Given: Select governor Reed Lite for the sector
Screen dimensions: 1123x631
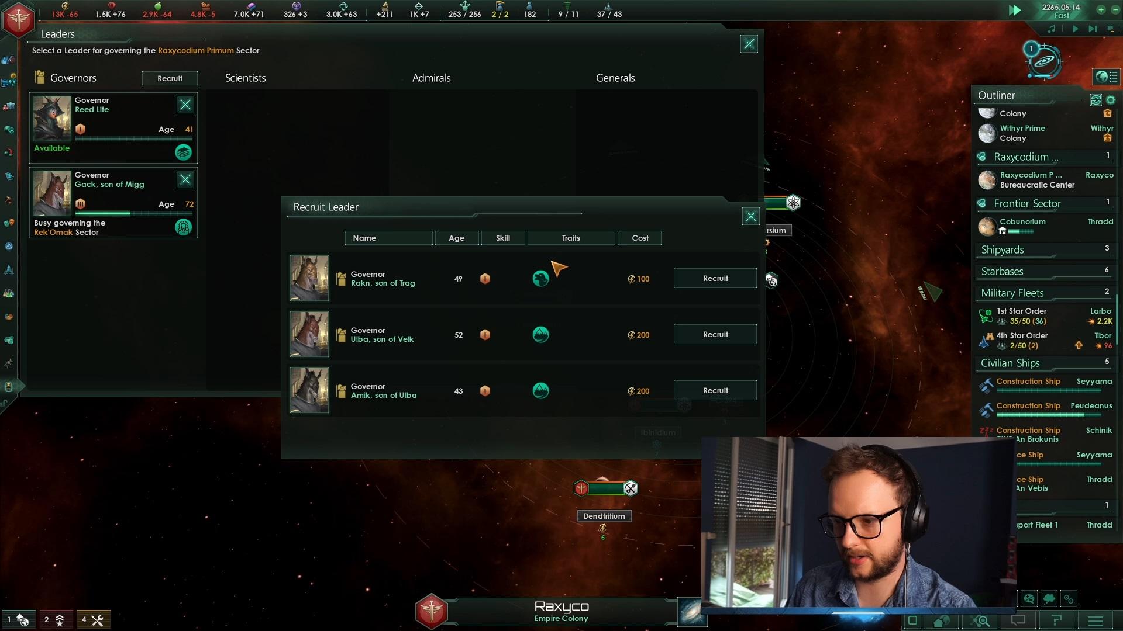Looking at the screenshot, I should pos(113,127).
